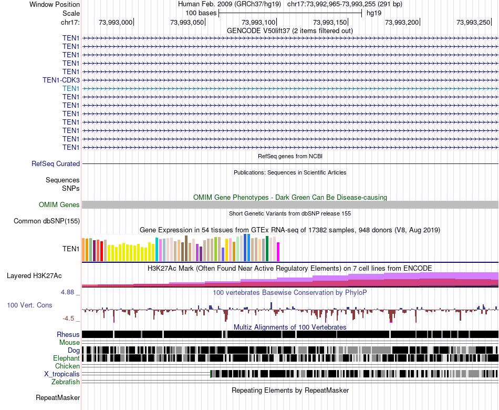Open the TEN1-CDK3 transcript label
Image resolution: width=499 pixels, height=410 pixels.
pyautogui.click(x=61, y=80)
